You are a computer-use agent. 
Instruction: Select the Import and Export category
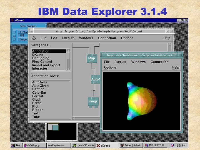point(49,65)
